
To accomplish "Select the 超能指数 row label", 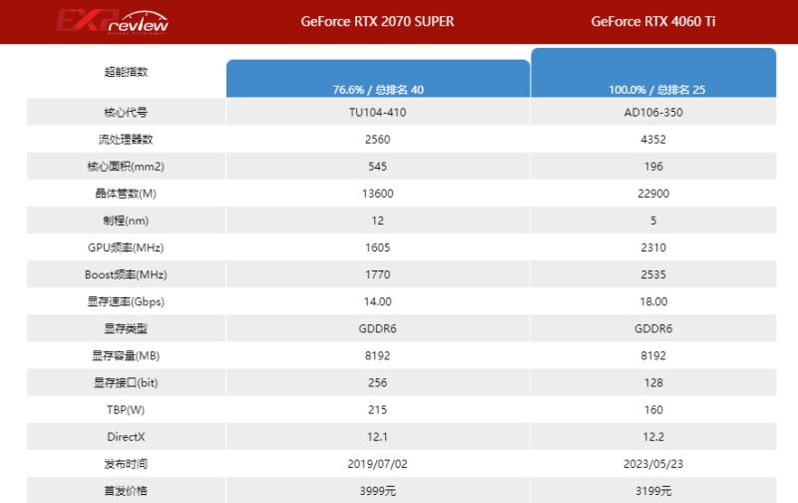I will [126, 72].
